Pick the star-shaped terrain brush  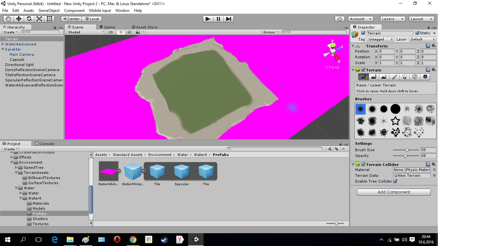(395, 121)
